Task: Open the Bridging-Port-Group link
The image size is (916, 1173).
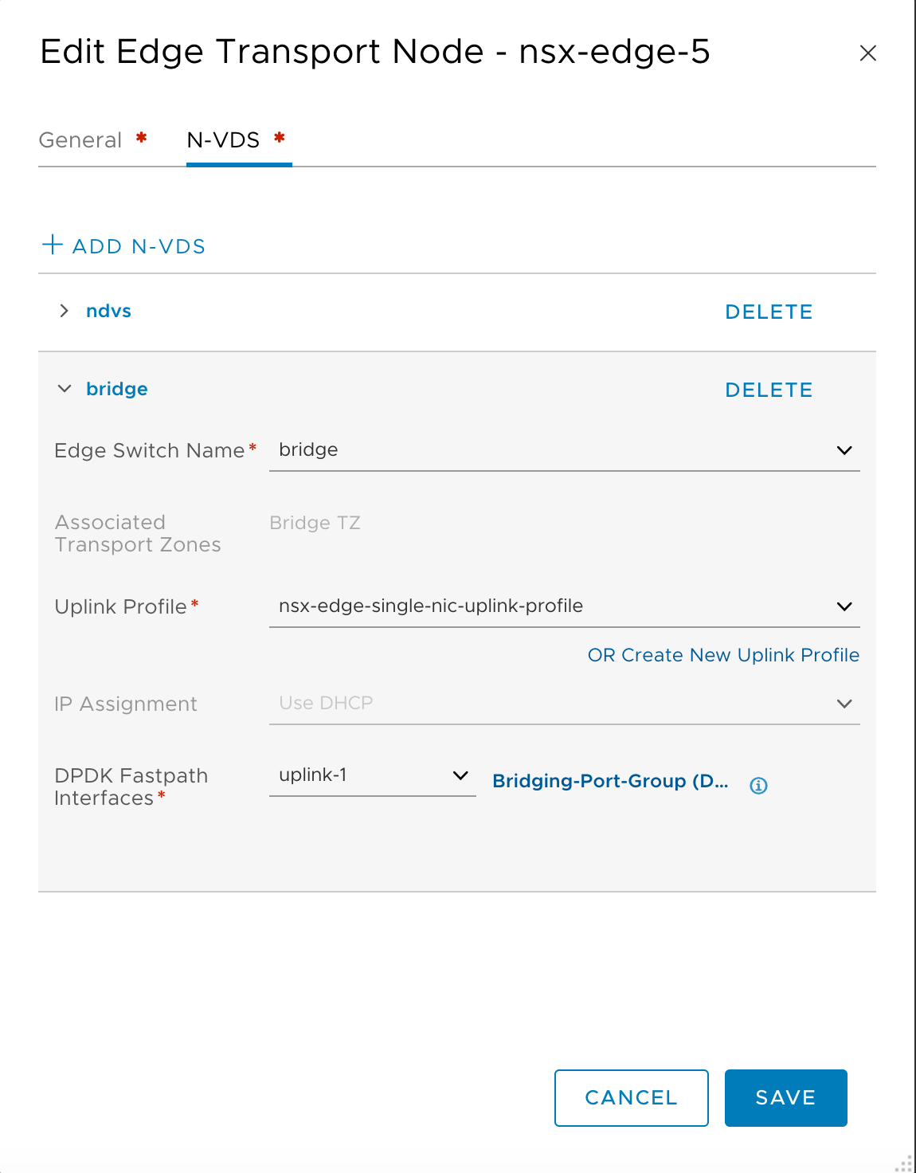Action: coord(609,781)
